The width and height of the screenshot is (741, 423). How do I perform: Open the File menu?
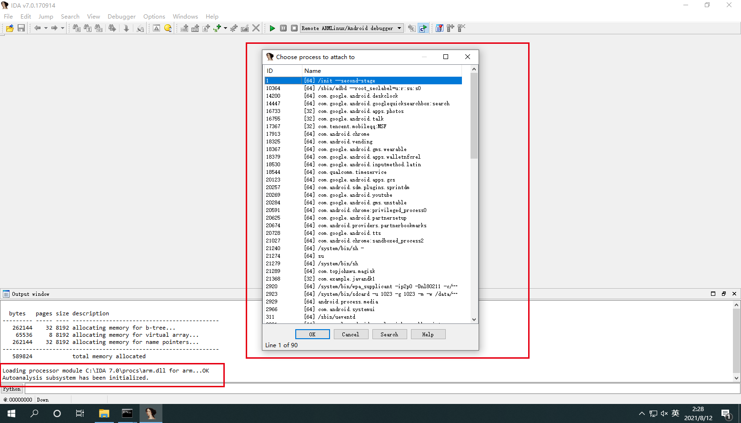[9, 16]
